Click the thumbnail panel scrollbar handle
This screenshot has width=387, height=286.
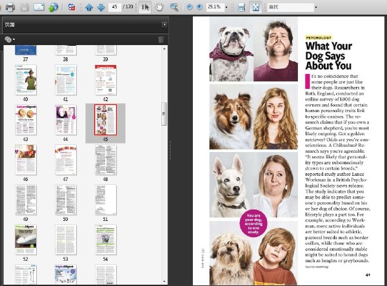click(x=164, y=114)
